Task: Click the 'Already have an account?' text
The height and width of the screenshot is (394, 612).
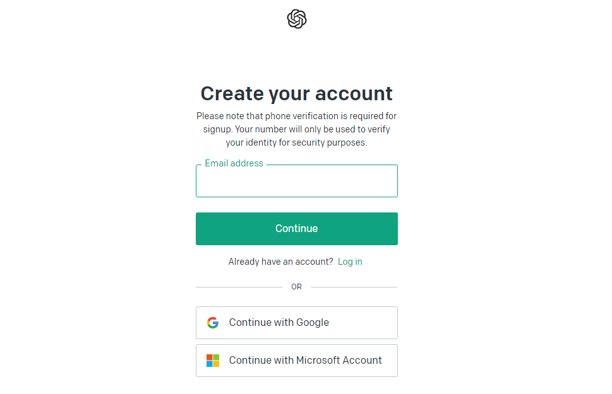Action: [280, 262]
